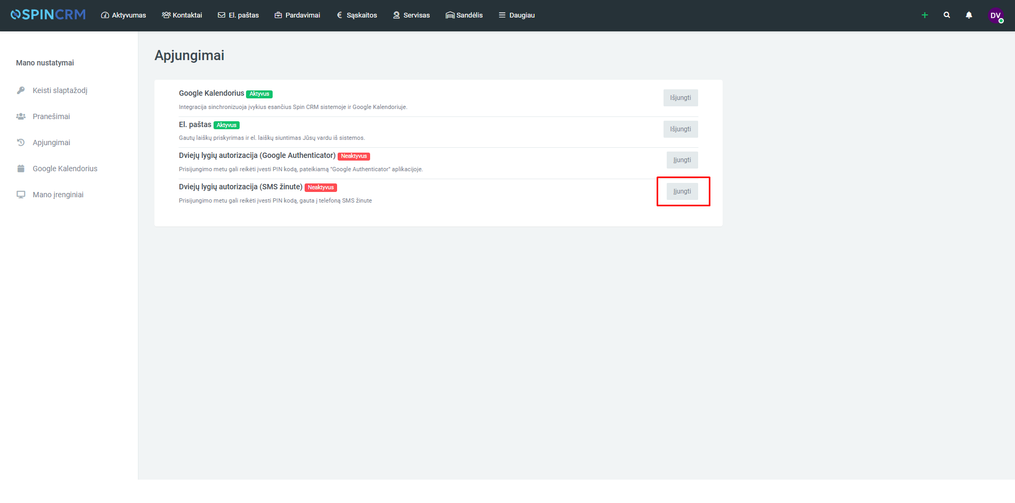Image resolution: width=1015 pixels, height=503 pixels.
Task: Click the key icon beside Keisti slaptažodį
Action: [x=21, y=90]
